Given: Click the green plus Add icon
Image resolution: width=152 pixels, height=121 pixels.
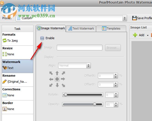Looking at the screenshot, I should point(135,35).
